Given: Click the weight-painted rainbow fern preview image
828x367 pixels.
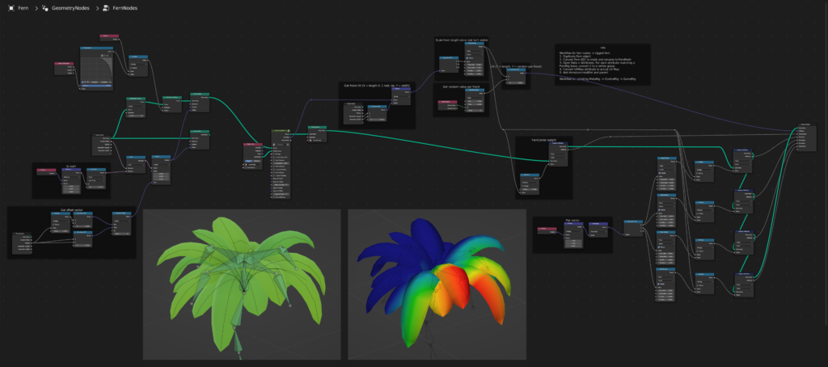Looking at the screenshot, I should click(437, 285).
